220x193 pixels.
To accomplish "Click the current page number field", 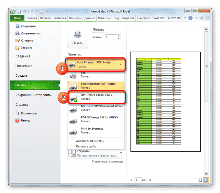I will 138,180.
